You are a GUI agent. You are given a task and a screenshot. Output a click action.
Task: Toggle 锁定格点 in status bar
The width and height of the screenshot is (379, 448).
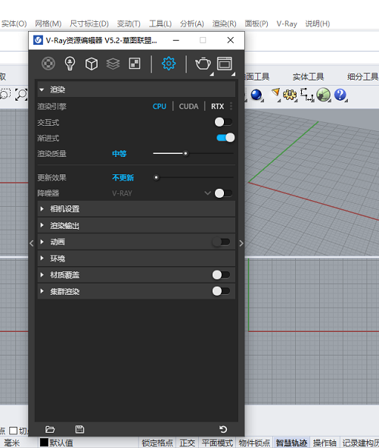pyautogui.click(x=157, y=443)
